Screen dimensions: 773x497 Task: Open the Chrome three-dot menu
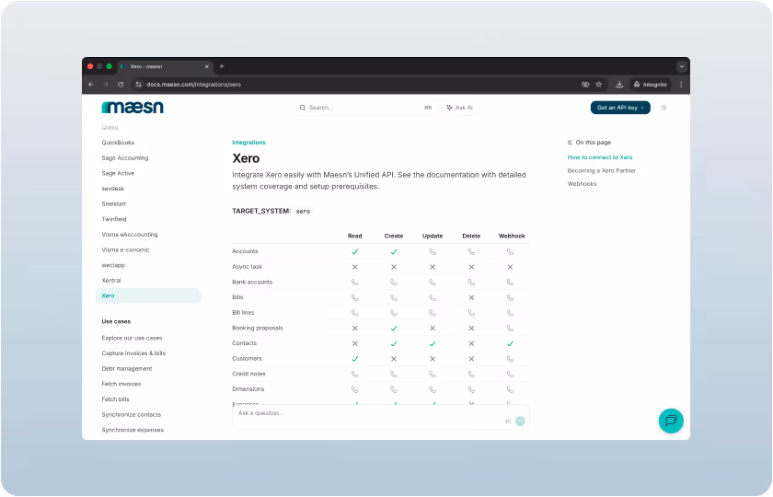coord(681,85)
